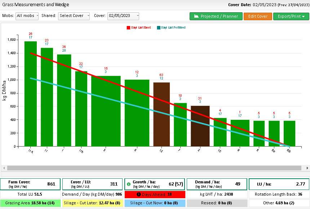Select the brown bar for paddock 12

(x=161, y=114)
